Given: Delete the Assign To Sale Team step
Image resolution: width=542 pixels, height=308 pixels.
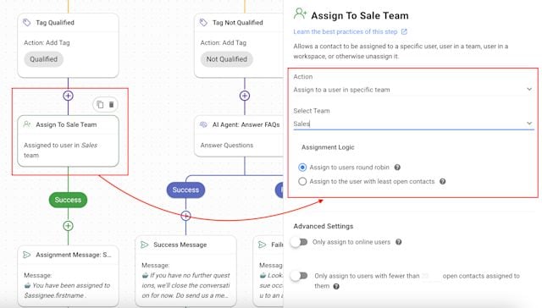Looking at the screenshot, I should point(111,104).
